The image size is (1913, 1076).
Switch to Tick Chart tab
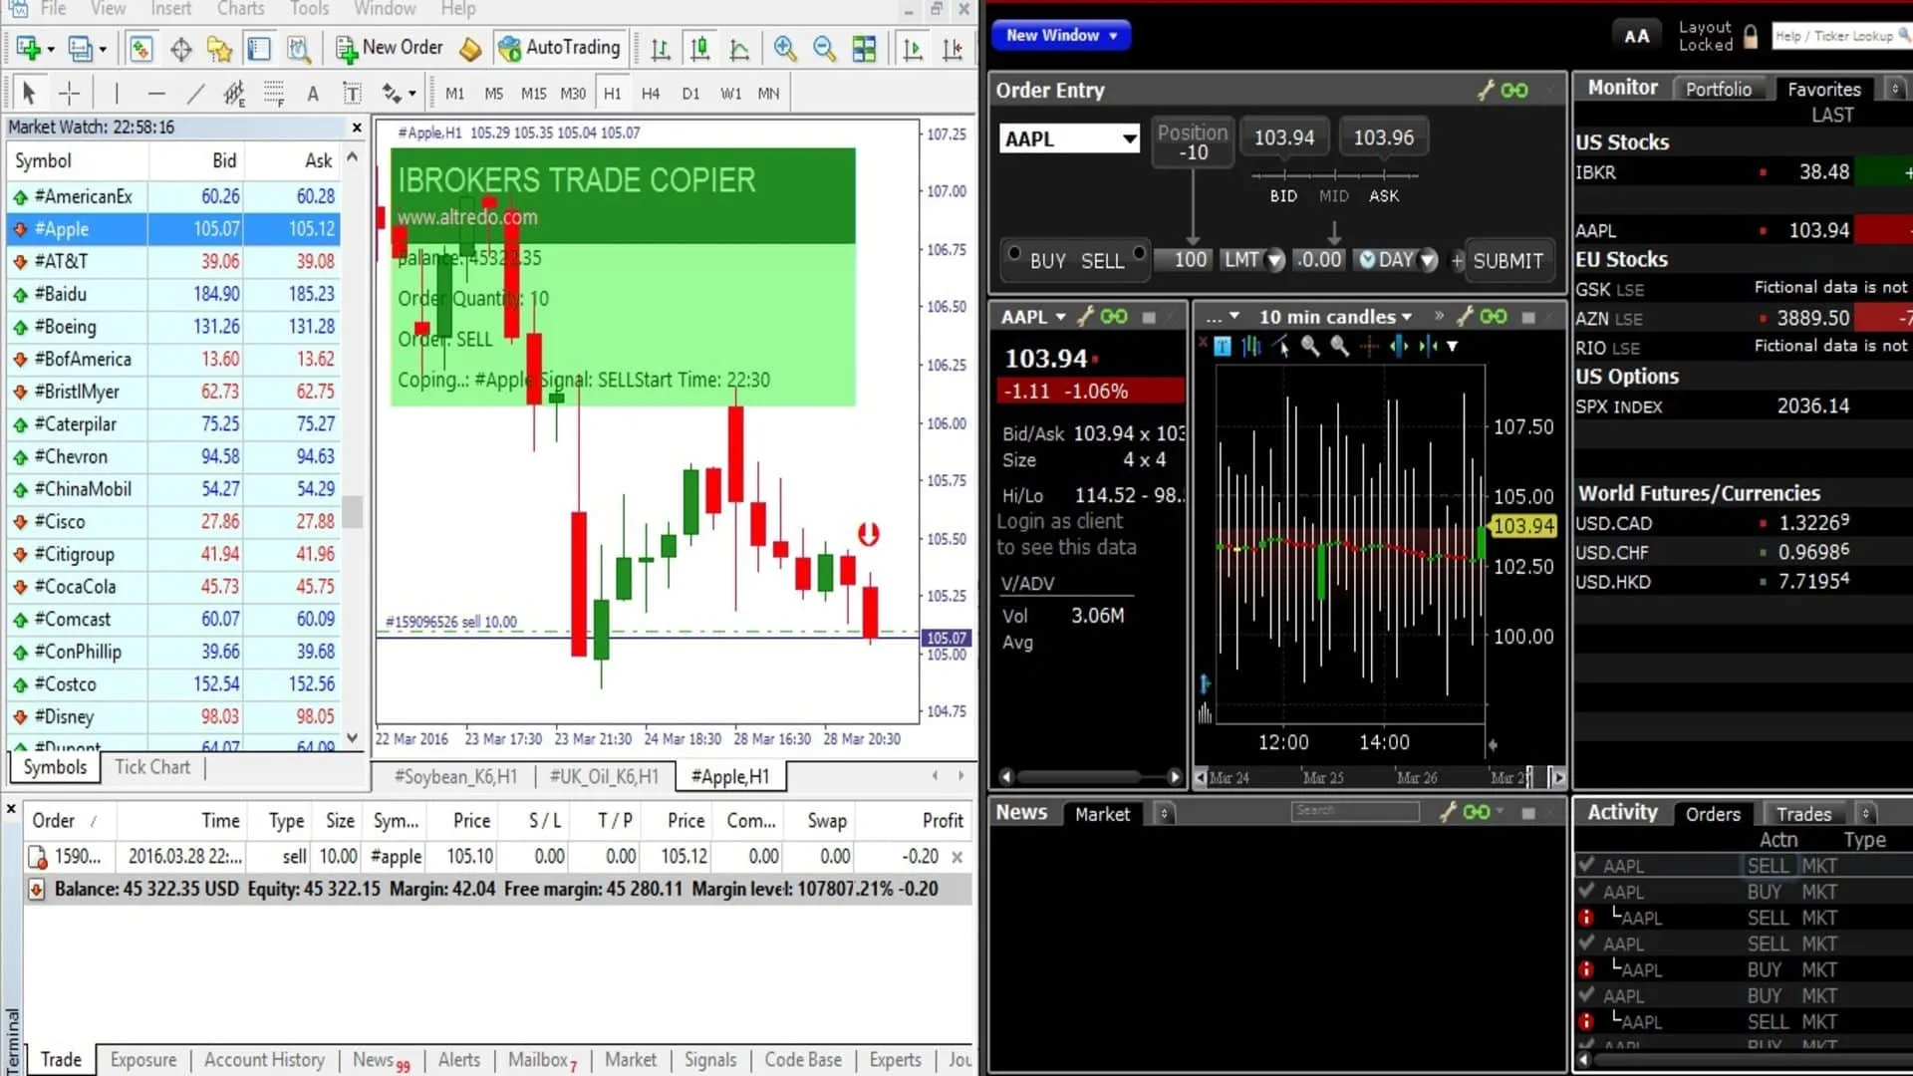pyautogui.click(x=151, y=767)
